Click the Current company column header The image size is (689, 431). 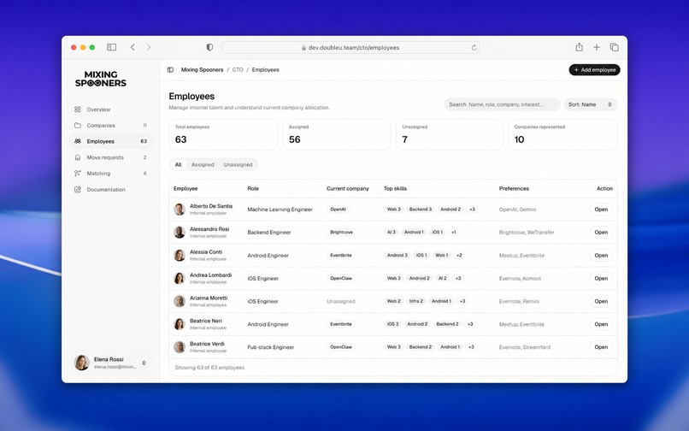pos(348,188)
